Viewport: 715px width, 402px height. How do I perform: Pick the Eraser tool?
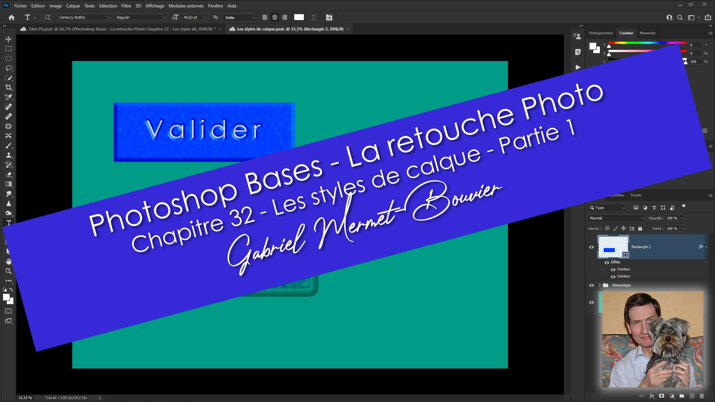(8, 174)
